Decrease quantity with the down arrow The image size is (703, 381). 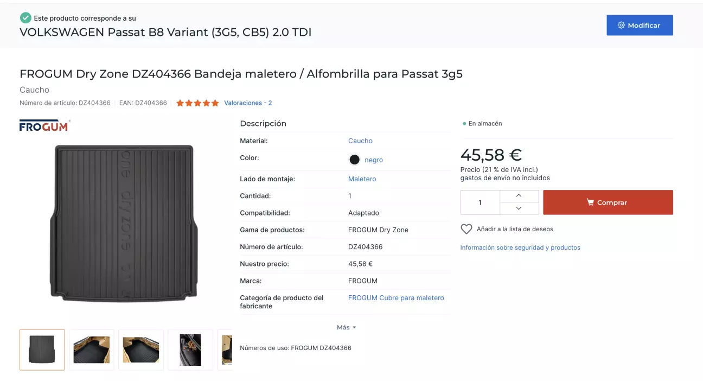pos(519,208)
